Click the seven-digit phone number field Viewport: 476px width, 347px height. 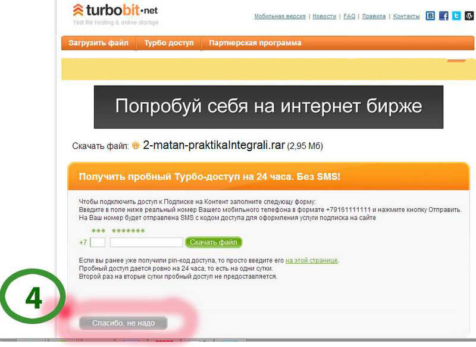(x=146, y=242)
